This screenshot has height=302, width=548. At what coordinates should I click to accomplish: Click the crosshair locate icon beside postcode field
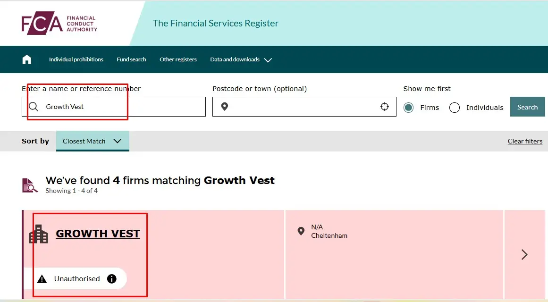(385, 107)
